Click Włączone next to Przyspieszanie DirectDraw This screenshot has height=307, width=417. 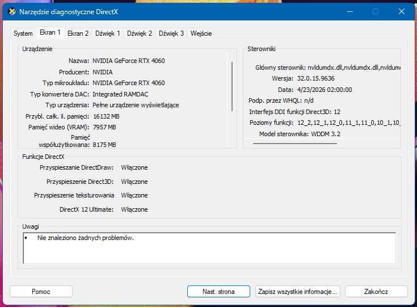(x=134, y=167)
